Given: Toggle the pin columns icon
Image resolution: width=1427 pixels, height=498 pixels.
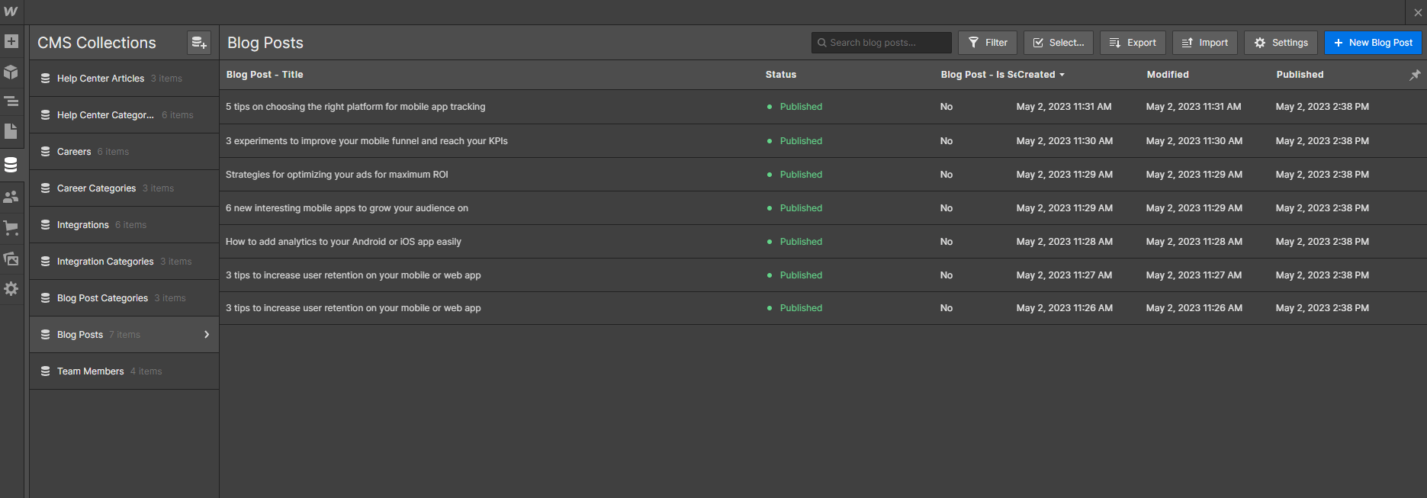Looking at the screenshot, I should click(1415, 75).
